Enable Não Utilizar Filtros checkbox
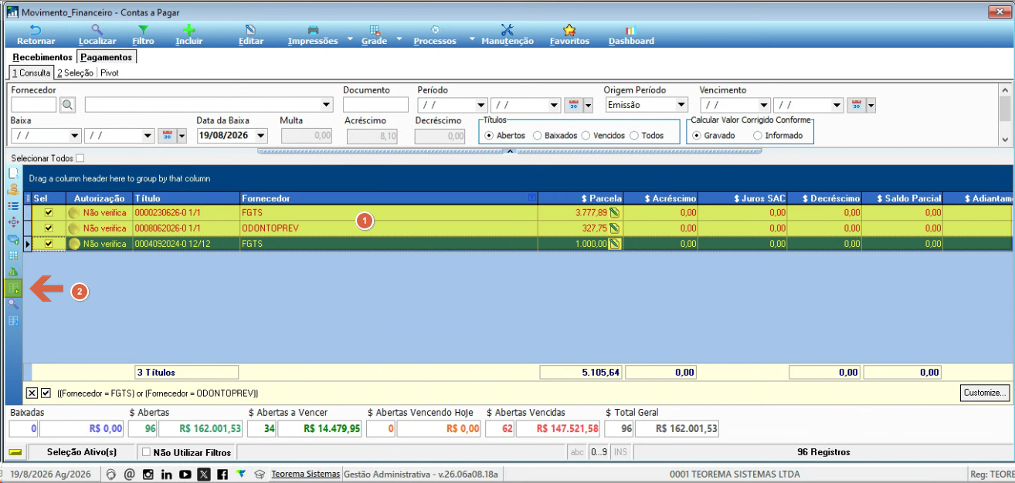The image size is (1015, 483). tap(145, 453)
